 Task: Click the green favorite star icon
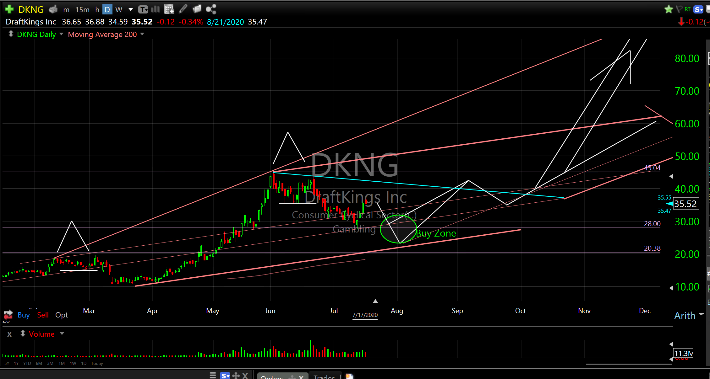coord(669,9)
